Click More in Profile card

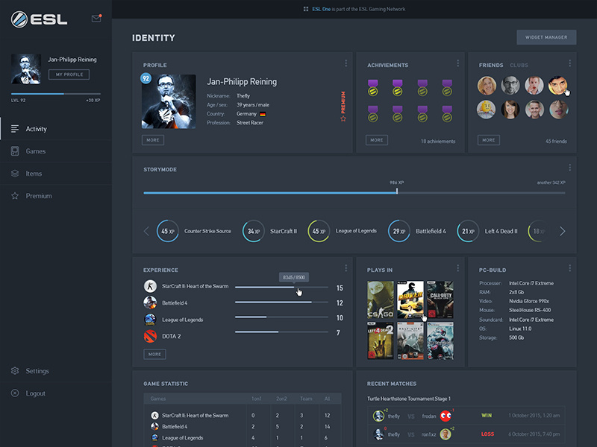click(x=153, y=140)
